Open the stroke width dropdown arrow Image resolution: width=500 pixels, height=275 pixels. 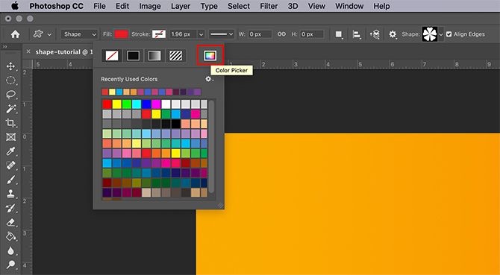[x=201, y=34]
